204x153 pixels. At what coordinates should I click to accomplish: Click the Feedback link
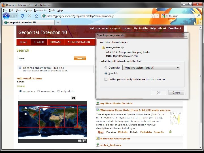pos(175,28)
